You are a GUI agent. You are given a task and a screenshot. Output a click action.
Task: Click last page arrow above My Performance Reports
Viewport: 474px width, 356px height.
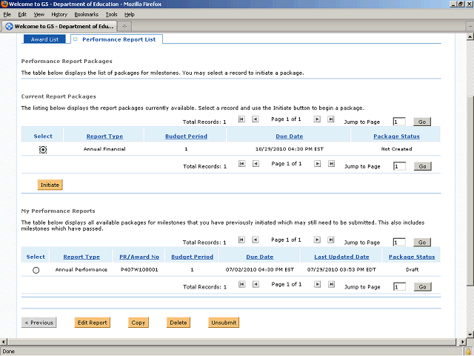[x=331, y=240]
